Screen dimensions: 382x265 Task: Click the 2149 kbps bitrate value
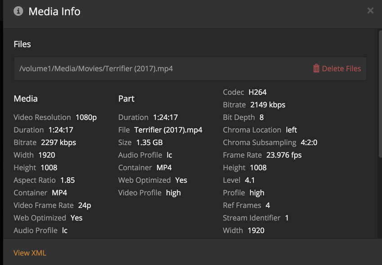tap(268, 105)
